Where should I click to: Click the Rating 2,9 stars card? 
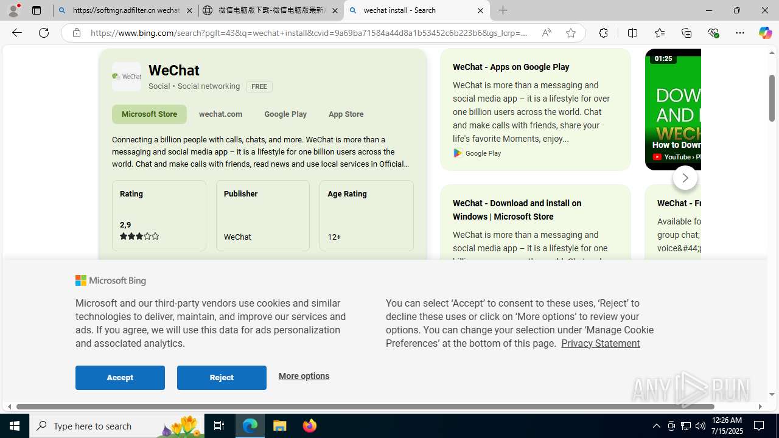point(159,215)
